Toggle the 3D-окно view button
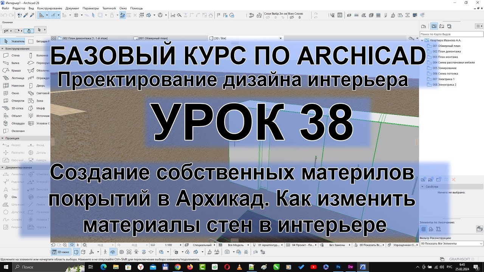Image resolution: width=484 pixels, height=272 pixels. [60, 252]
